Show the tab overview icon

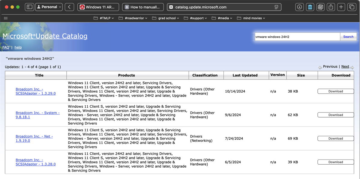click(x=351, y=7)
